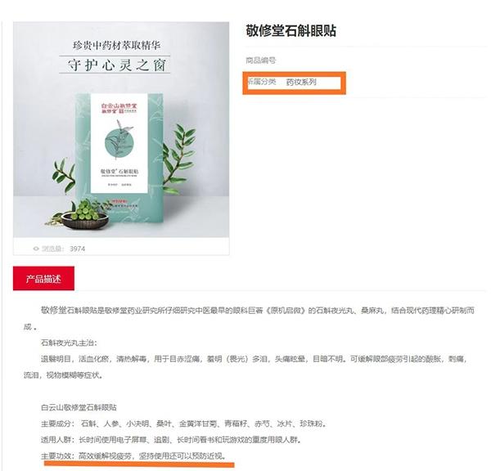This screenshot has height=471, width=491.
Task: Click the 商品编号 label
Action: click(260, 60)
